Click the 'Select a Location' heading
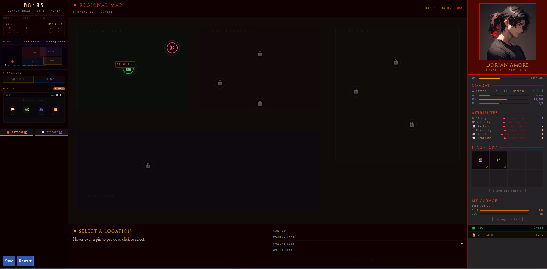This screenshot has width=547, height=269. [x=105, y=231]
